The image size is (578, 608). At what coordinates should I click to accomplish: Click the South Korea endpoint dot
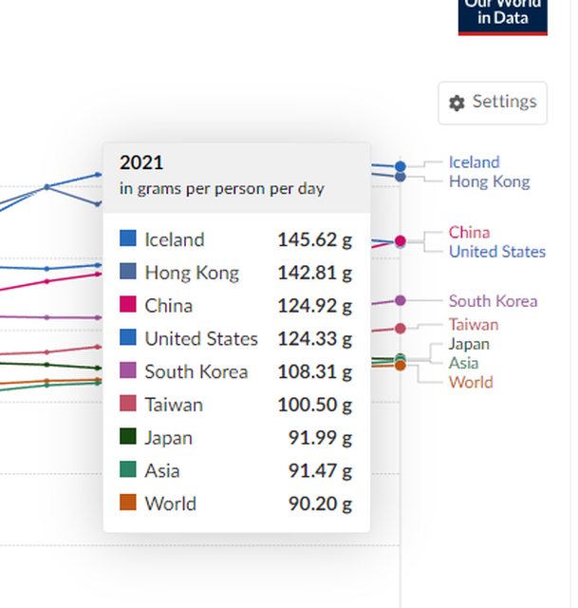tap(401, 300)
